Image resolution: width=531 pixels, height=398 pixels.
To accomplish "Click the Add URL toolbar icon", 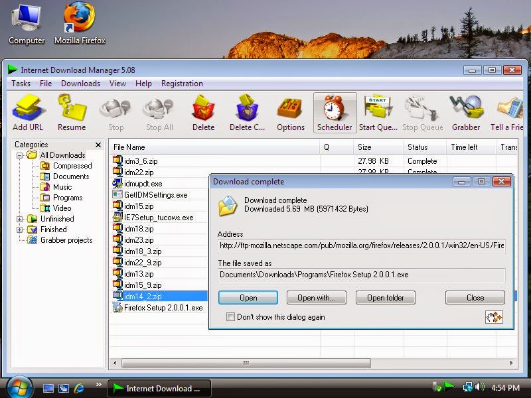I will [x=28, y=113].
